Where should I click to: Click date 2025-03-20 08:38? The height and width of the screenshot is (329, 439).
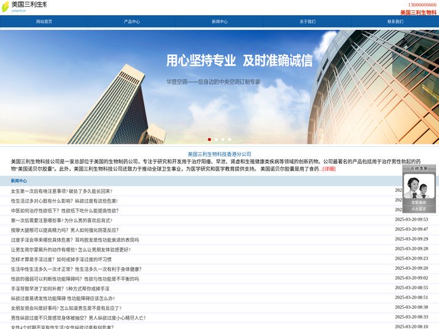(x=412, y=308)
